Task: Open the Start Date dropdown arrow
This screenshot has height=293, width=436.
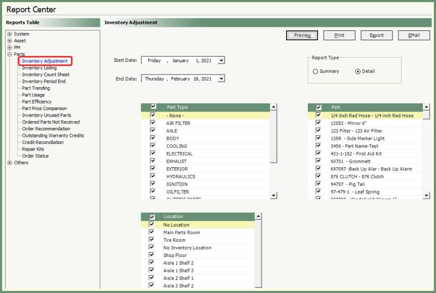Action: [x=221, y=60]
